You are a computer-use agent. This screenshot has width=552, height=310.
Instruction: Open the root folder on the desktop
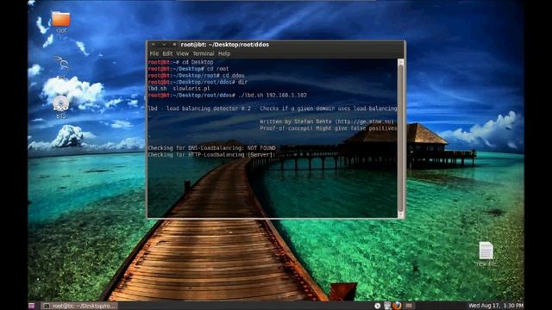click(x=60, y=19)
